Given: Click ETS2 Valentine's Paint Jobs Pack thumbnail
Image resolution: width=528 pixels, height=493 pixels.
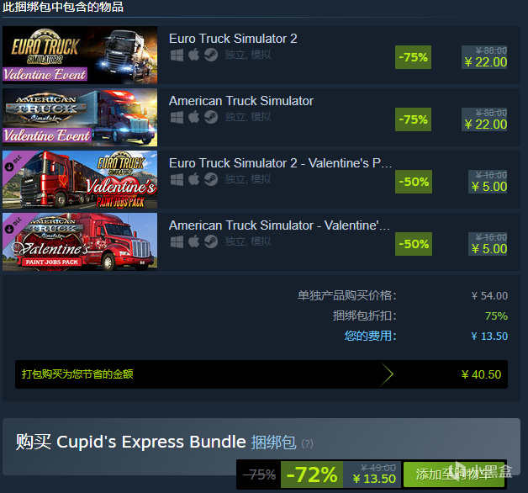Looking at the screenshot, I should coord(80,179).
